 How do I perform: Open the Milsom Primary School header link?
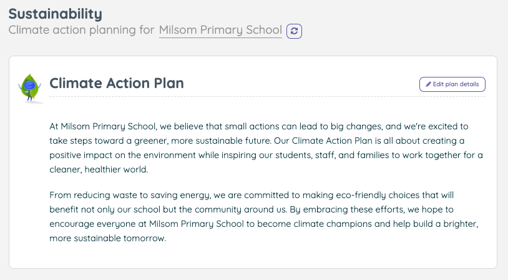coord(220,30)
